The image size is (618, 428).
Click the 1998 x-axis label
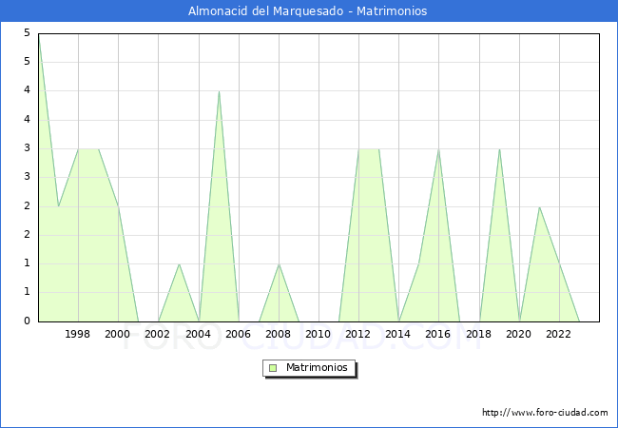[78, 334]
